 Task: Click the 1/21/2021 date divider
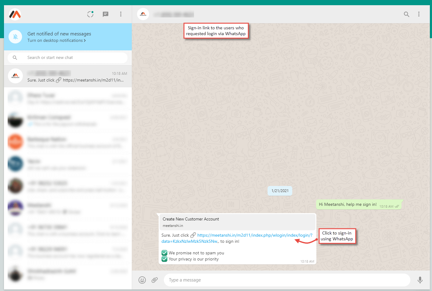click(x=279, y=191)
